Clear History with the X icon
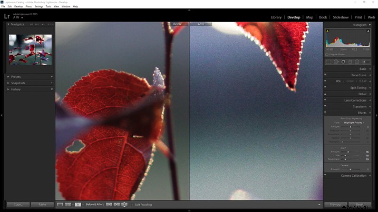The height and width of the screenshot is (212, 378). pyautogui.click(x=52, y=89)
